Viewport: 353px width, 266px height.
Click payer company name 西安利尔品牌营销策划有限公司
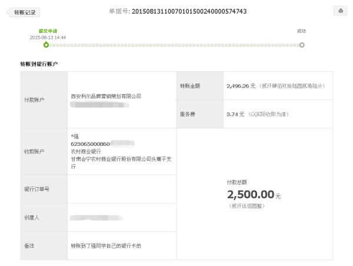tap(106, 96)
